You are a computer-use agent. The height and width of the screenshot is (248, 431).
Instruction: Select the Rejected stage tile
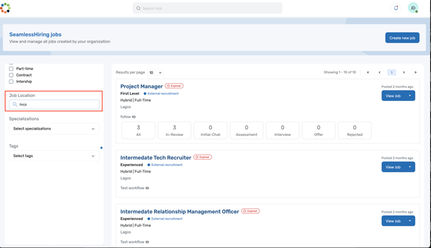click(x=355, y=130)
